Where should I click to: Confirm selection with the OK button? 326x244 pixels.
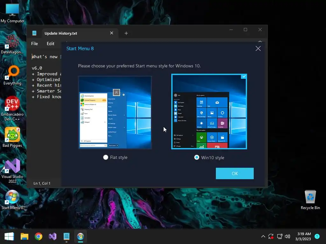tap(235, 173)
